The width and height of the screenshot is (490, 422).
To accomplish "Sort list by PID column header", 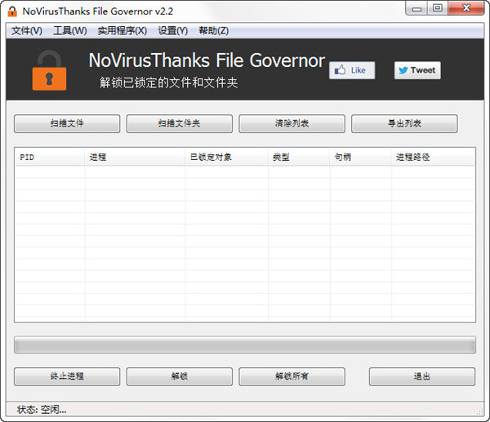I will coord(50,157).
